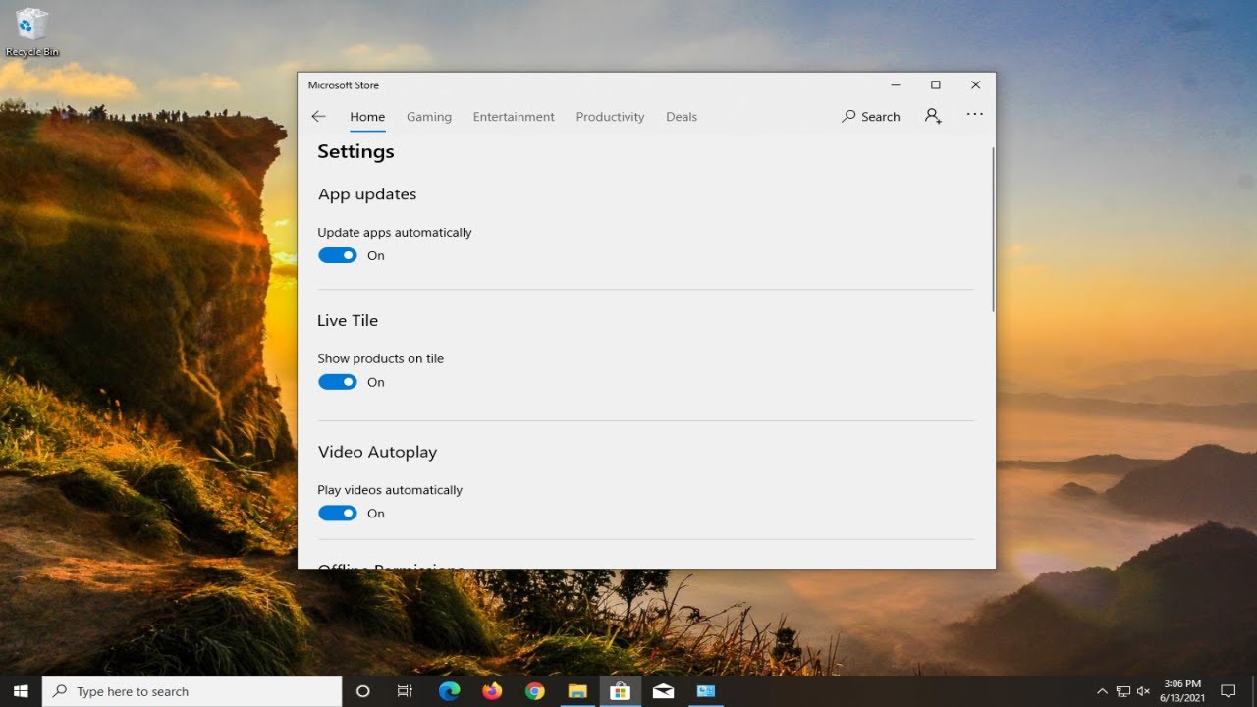The image size is (1257, 707).
Task: Open File Explorer from the taskbar
Action: coord(577,691)
